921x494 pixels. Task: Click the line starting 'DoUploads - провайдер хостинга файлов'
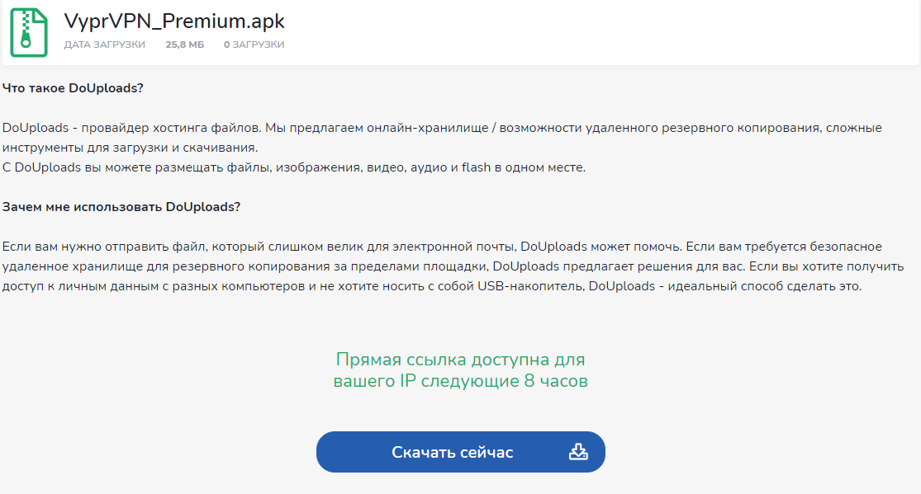point(442,128)
